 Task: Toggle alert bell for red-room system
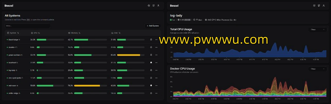pos(151,85)
